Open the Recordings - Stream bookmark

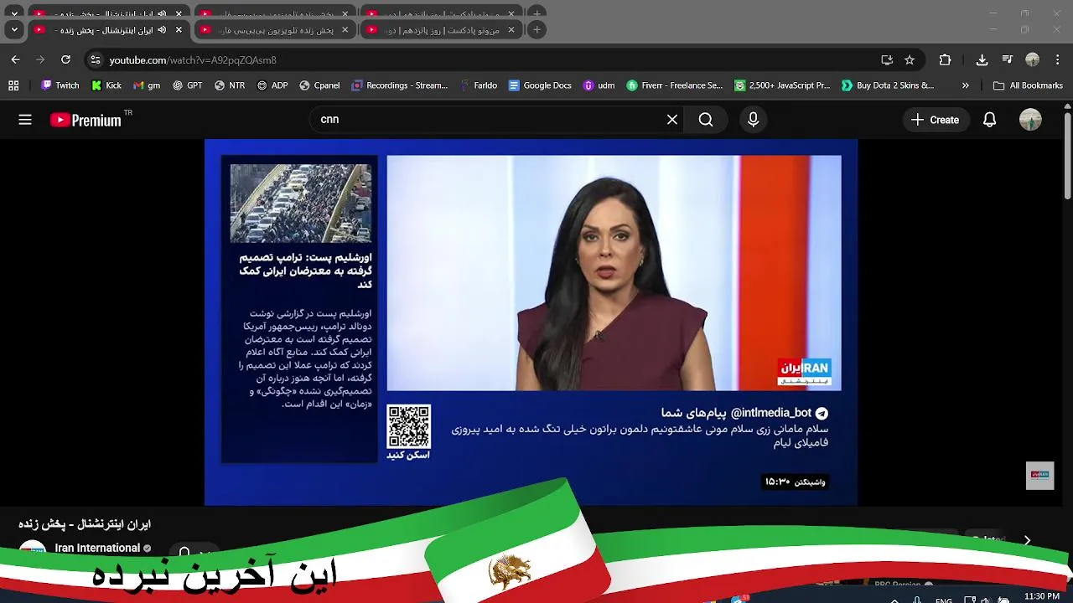pyautogui.click(x=400, y=85)
